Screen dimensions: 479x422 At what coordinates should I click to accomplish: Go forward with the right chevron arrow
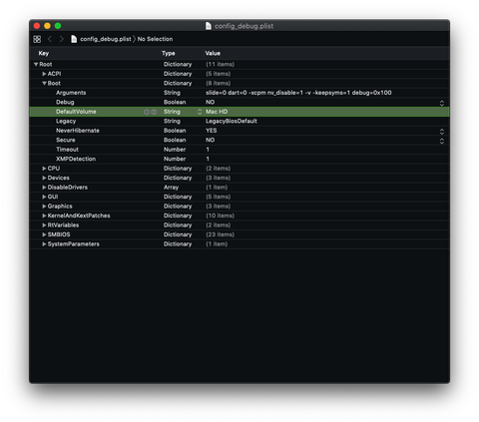tap(61, 39)
